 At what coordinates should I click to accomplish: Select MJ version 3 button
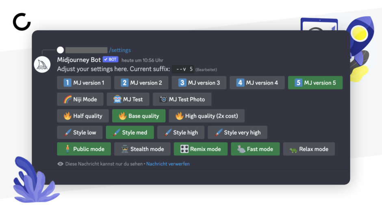point(199,83)
